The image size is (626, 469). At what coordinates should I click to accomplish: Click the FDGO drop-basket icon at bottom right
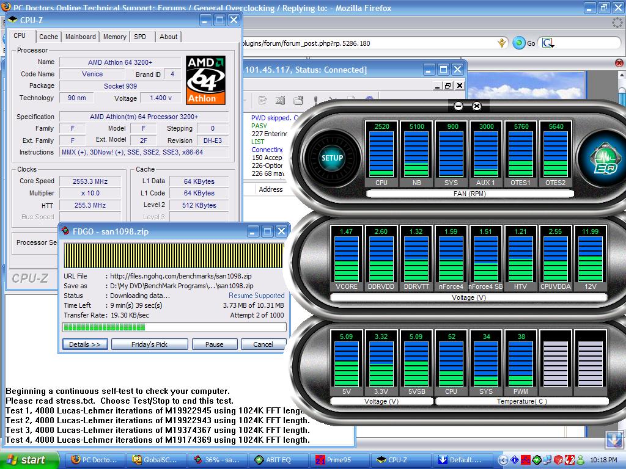(x=614, y=439)
